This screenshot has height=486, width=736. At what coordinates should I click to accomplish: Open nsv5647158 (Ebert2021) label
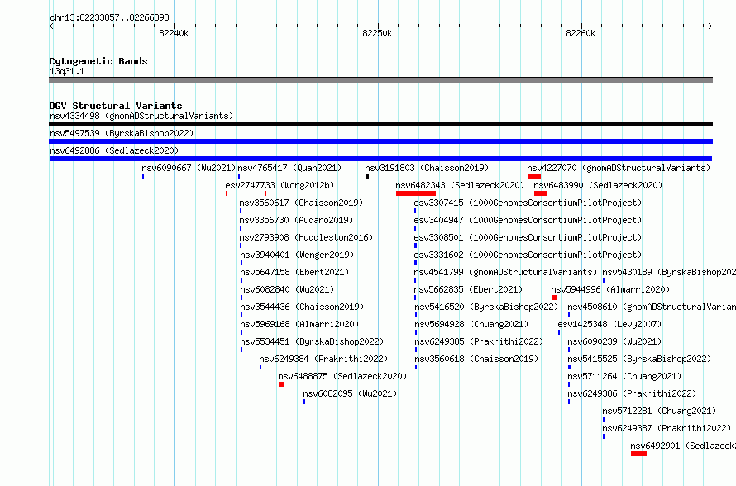tap(294, 272)
